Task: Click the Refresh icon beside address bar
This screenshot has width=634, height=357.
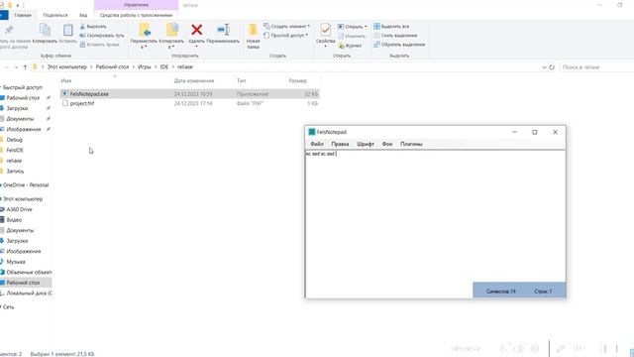Action: click(552, 67)
